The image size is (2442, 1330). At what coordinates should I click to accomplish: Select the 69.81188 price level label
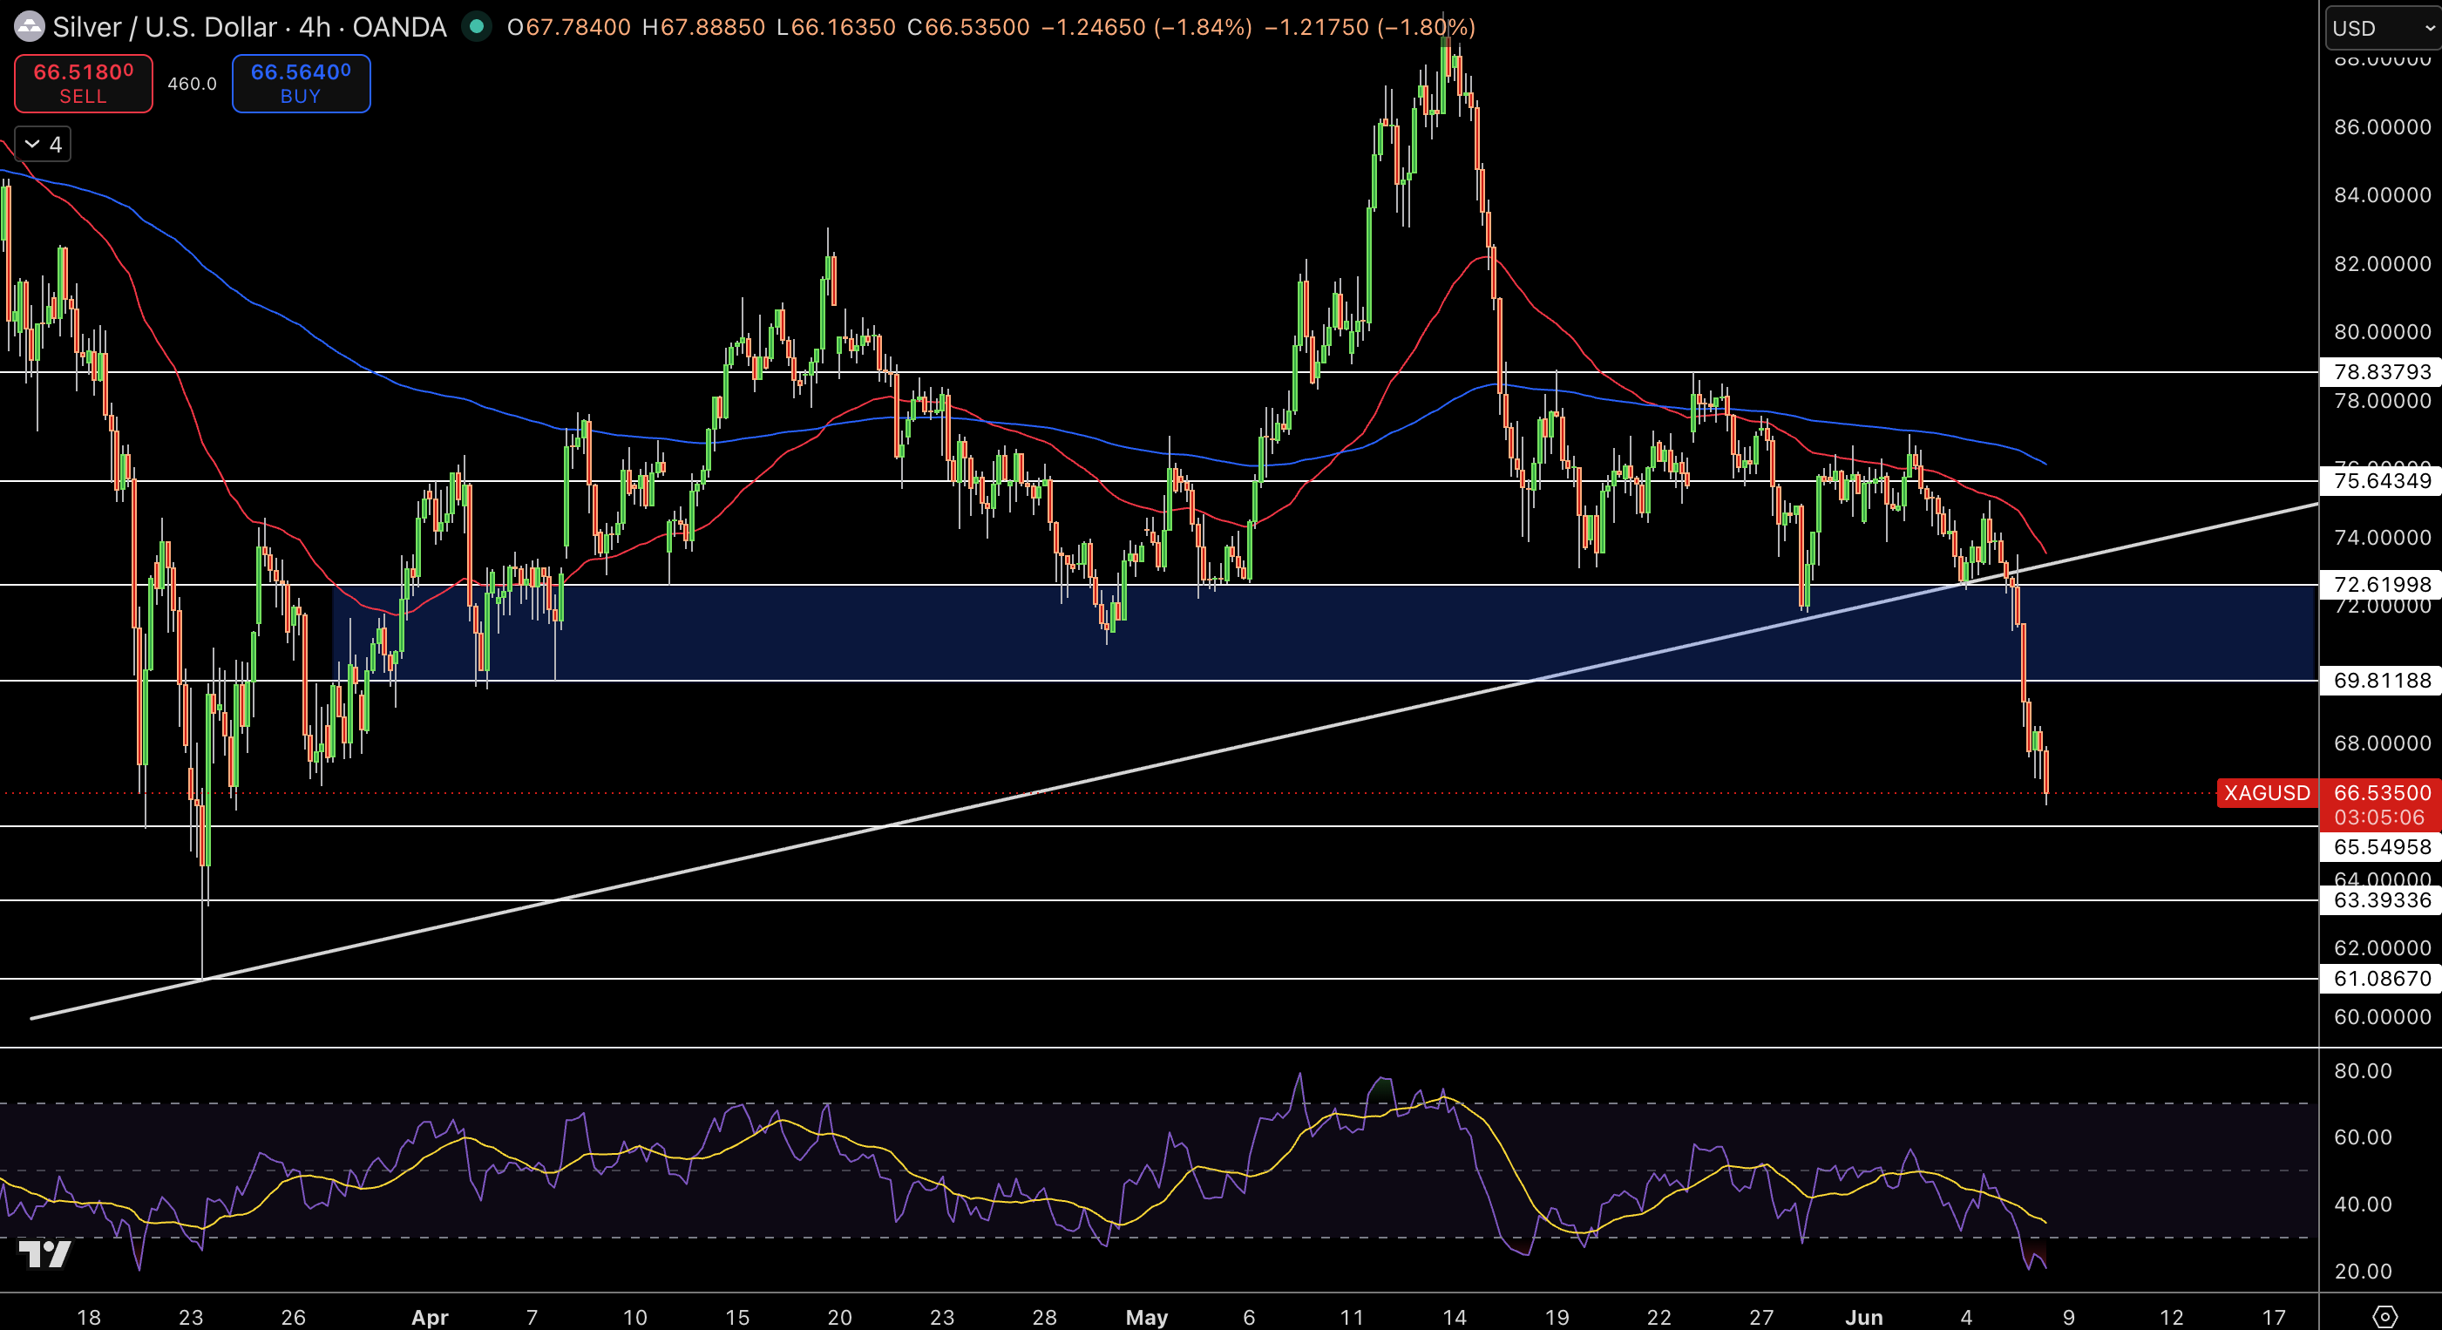tap(2380, 680)
